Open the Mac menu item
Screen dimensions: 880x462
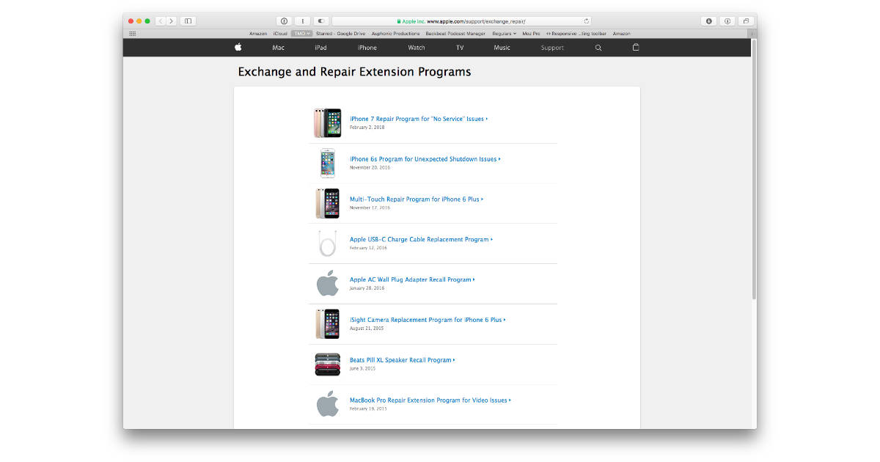[278, 48]
